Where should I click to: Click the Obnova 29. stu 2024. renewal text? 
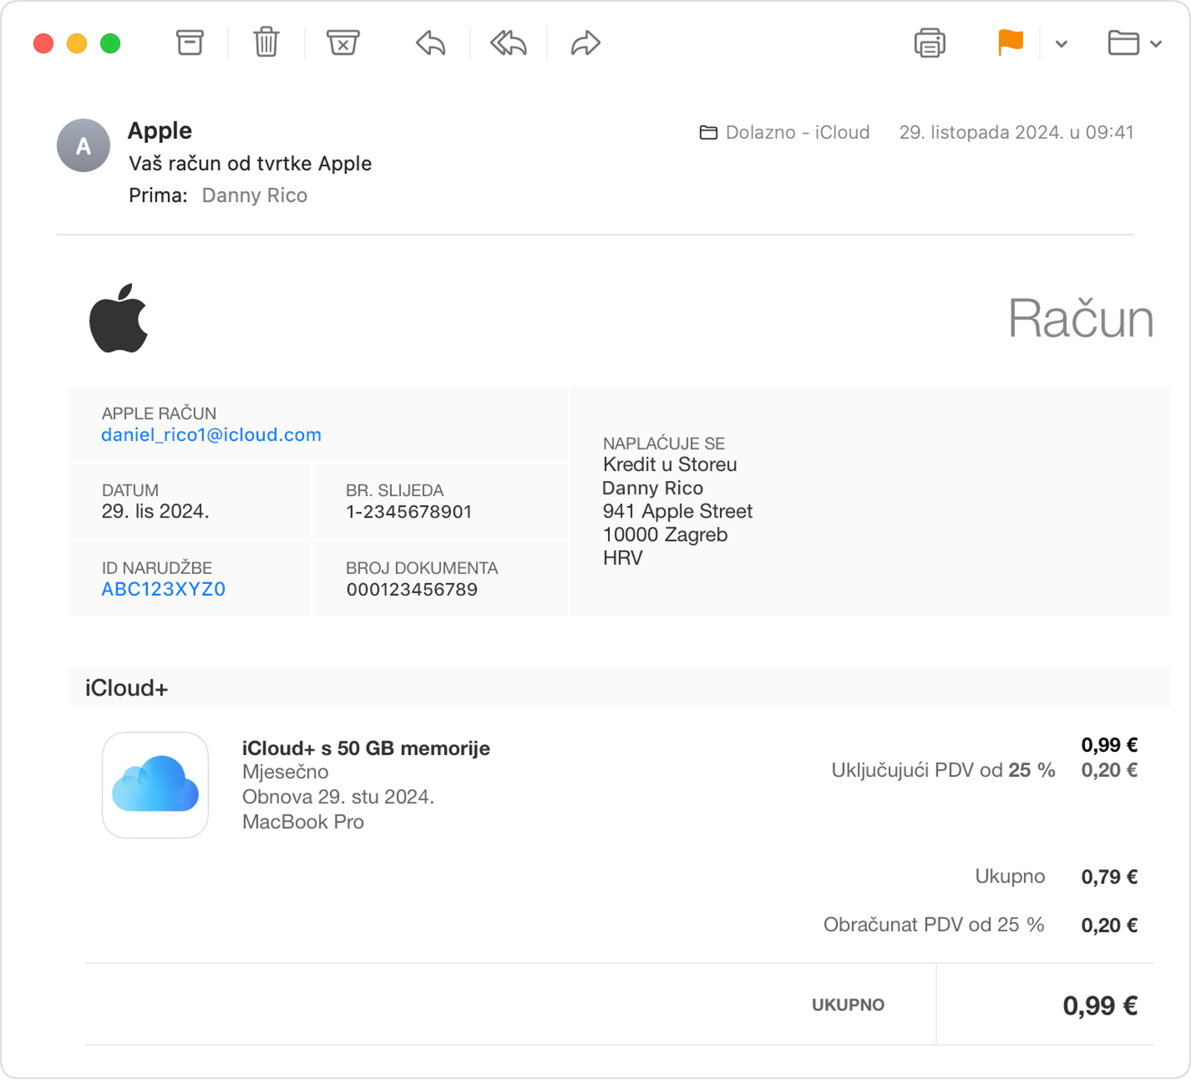click(x=338, y=797)
